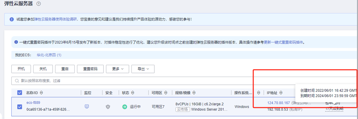Open the help icon beside 弹性云服务器 title

(39, 4)
